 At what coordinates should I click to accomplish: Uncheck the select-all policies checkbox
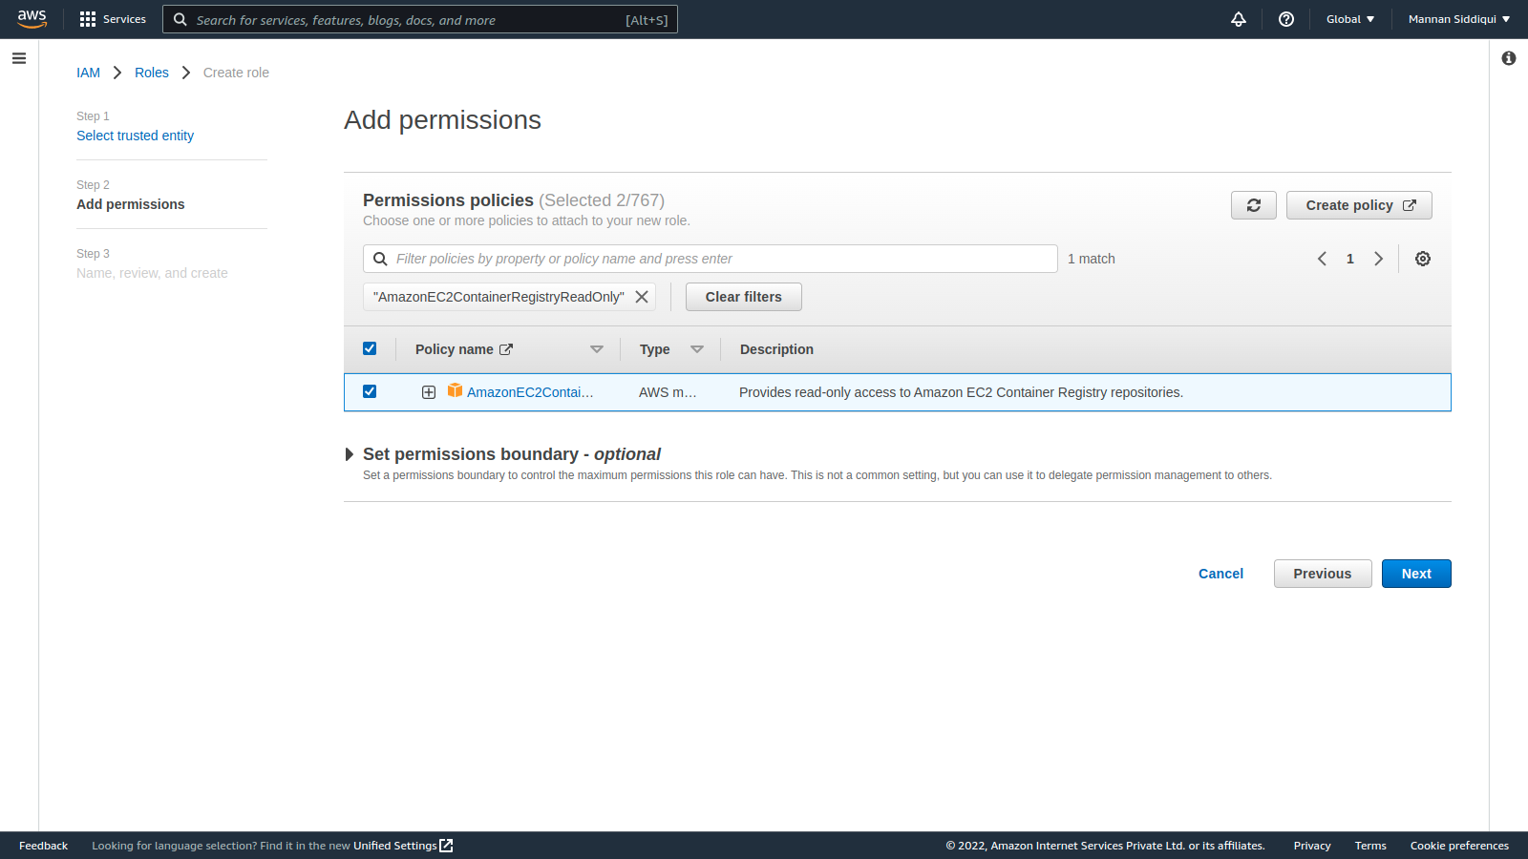[370, 348]
